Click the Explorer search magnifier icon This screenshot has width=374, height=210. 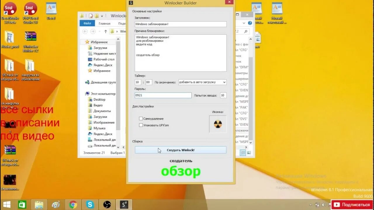click(x=246, y=32)
